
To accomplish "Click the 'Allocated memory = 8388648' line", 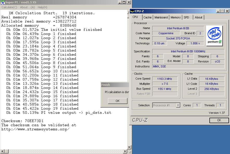I will [x=39, y=26].
